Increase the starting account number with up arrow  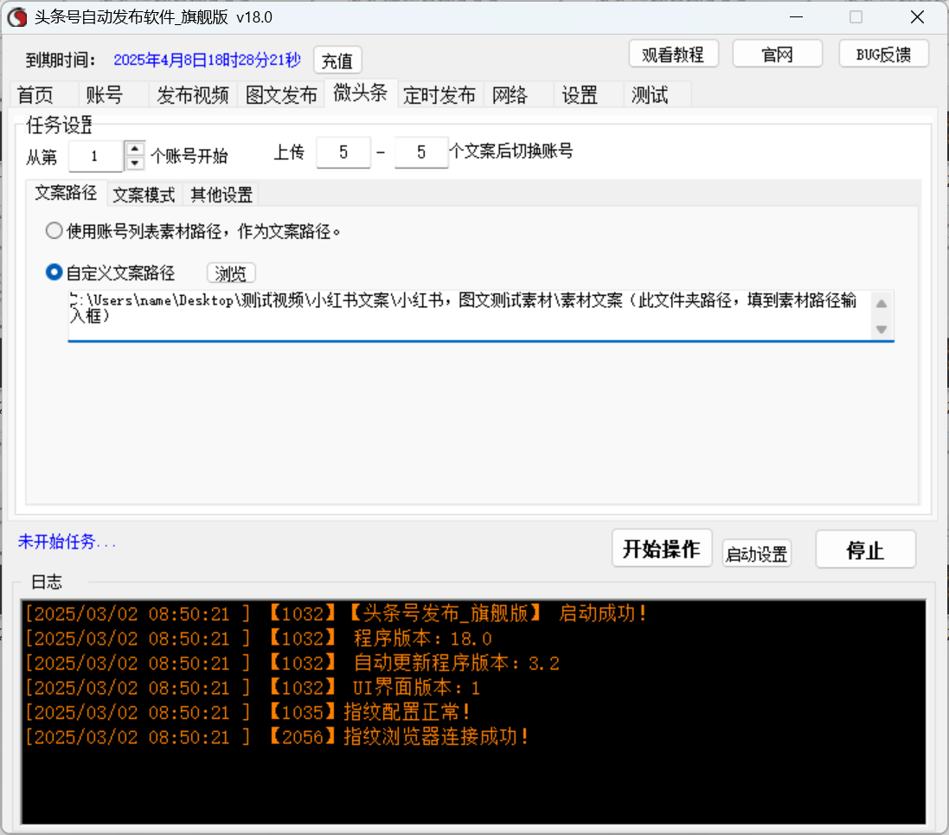click(134, 148)
